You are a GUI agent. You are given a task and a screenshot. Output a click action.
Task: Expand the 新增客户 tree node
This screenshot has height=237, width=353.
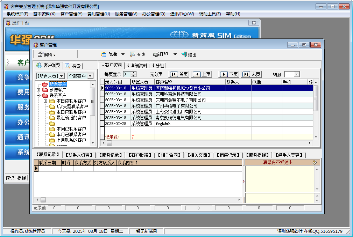38,90
